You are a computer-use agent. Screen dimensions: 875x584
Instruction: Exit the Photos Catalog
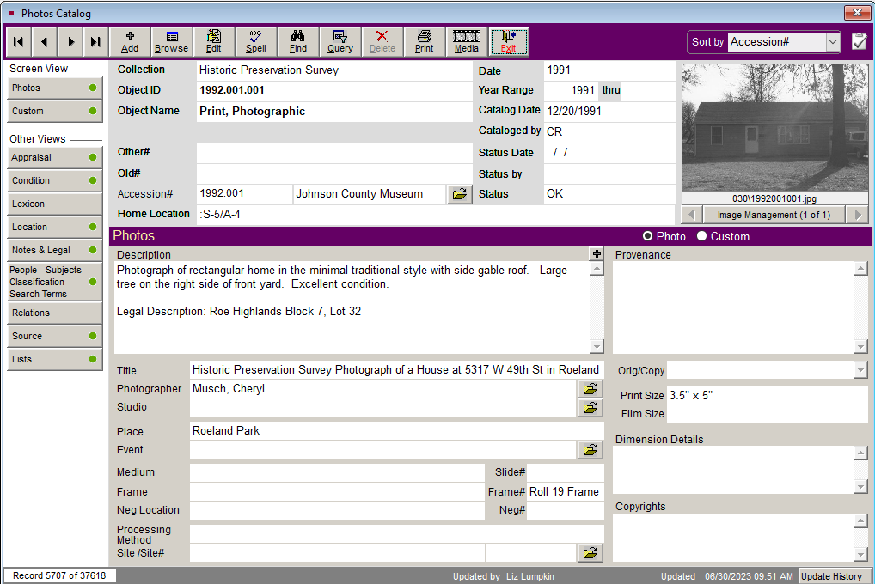click(x=509, y=41)
